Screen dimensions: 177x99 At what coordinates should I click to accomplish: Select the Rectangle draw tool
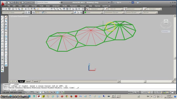[2, 28]
